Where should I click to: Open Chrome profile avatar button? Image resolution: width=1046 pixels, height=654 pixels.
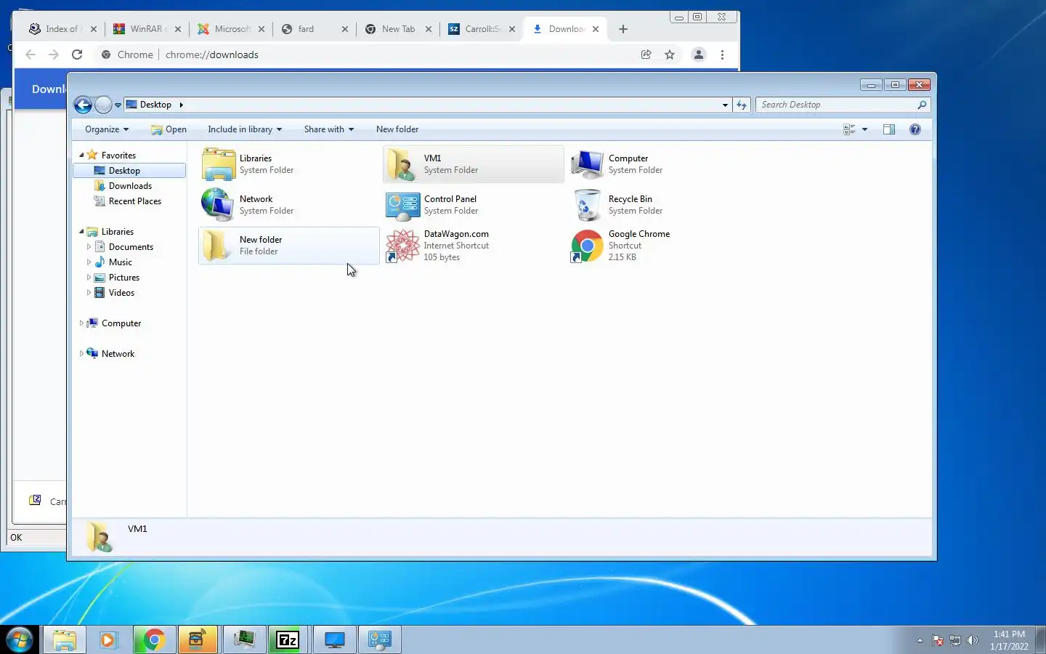click(699, 54)
